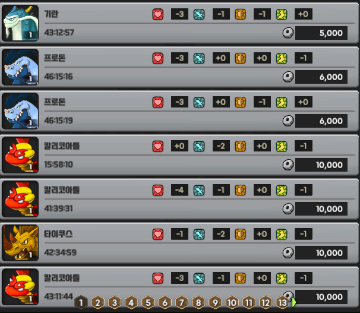Go to page 2

[98, 302]
